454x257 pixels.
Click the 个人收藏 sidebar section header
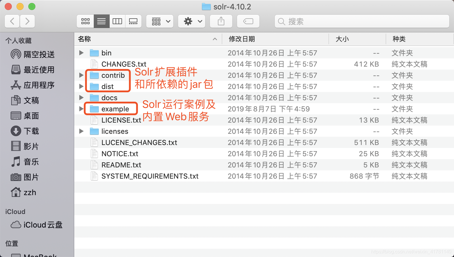18,41
